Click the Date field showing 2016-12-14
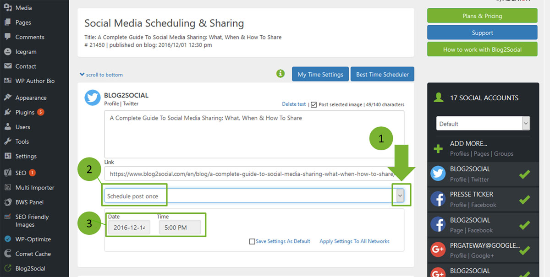Screen dimensions: 550x277 click(x=129, y=228)
